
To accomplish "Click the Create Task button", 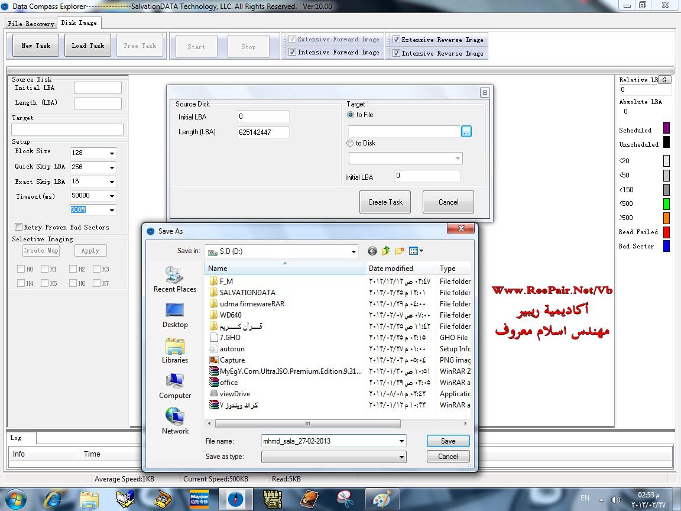I will [385, 202].
